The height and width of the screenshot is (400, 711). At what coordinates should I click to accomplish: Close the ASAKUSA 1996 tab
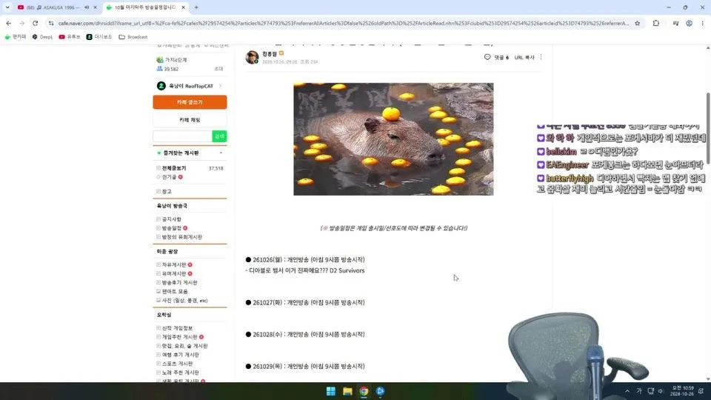click(x=95, y=7)
